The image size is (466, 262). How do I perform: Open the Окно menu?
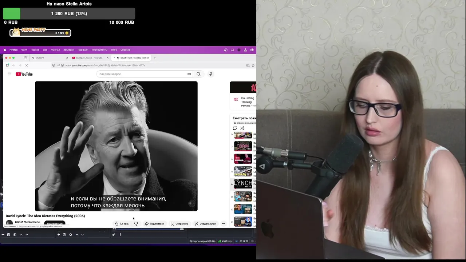pyautogui.click(x=114, y=50)
